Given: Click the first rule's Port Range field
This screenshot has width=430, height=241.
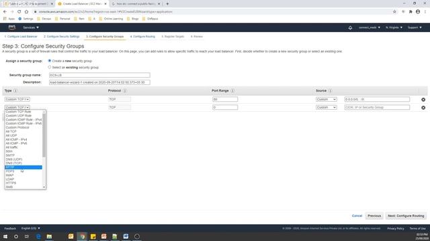Looking at the screenshot, I should click(225, 99).
